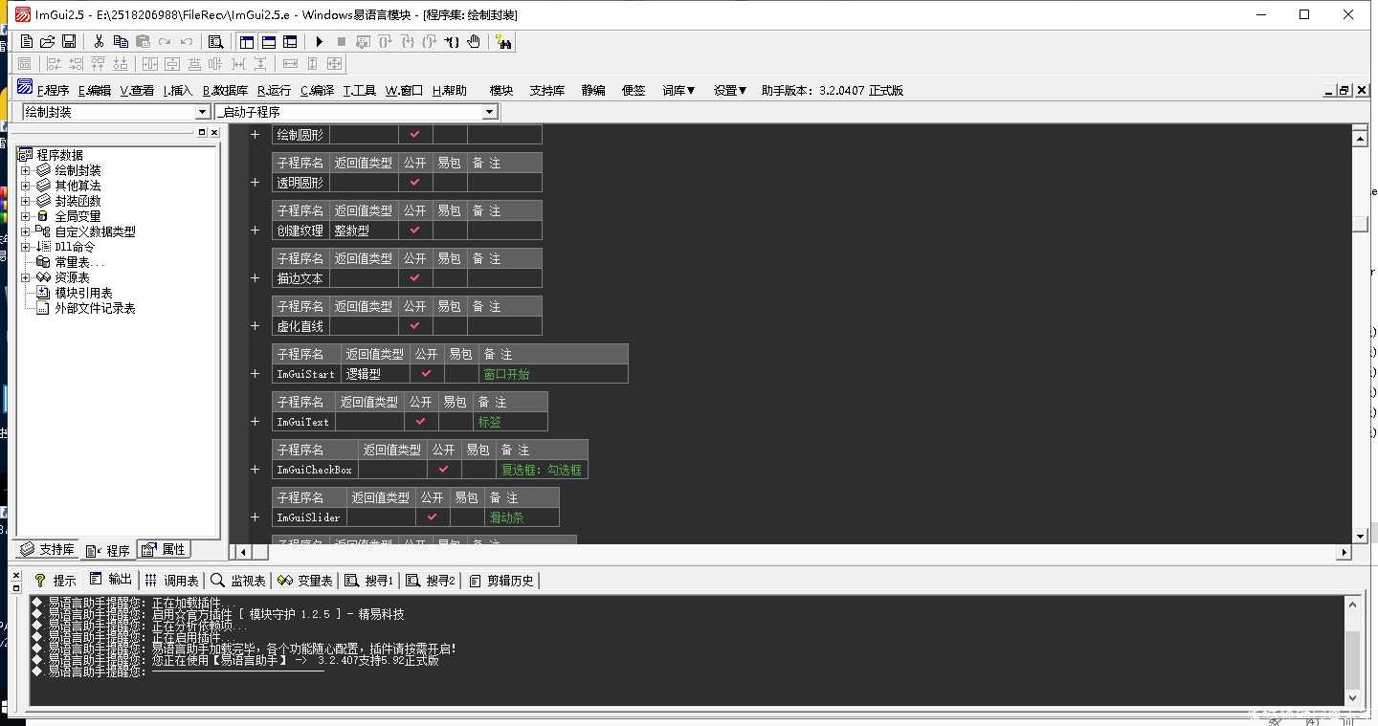Screen dimensions: 1378x726
Task: Click output panel scrollbar up arrow
Action: point(1352,605)
